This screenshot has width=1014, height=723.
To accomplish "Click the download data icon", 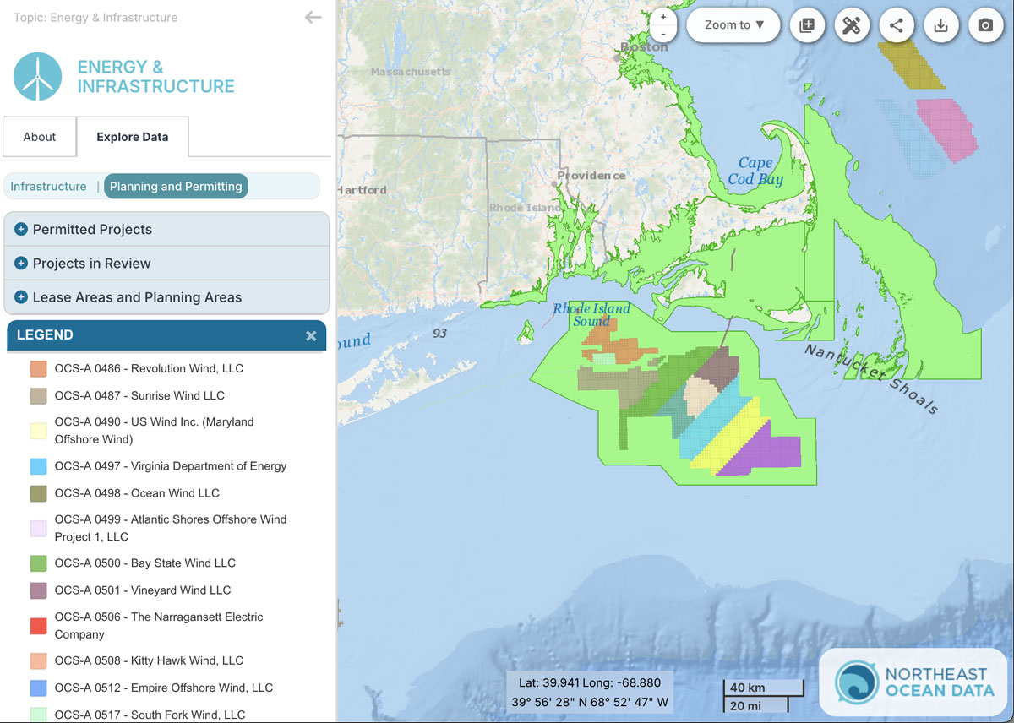I will [x=941, y=25].
